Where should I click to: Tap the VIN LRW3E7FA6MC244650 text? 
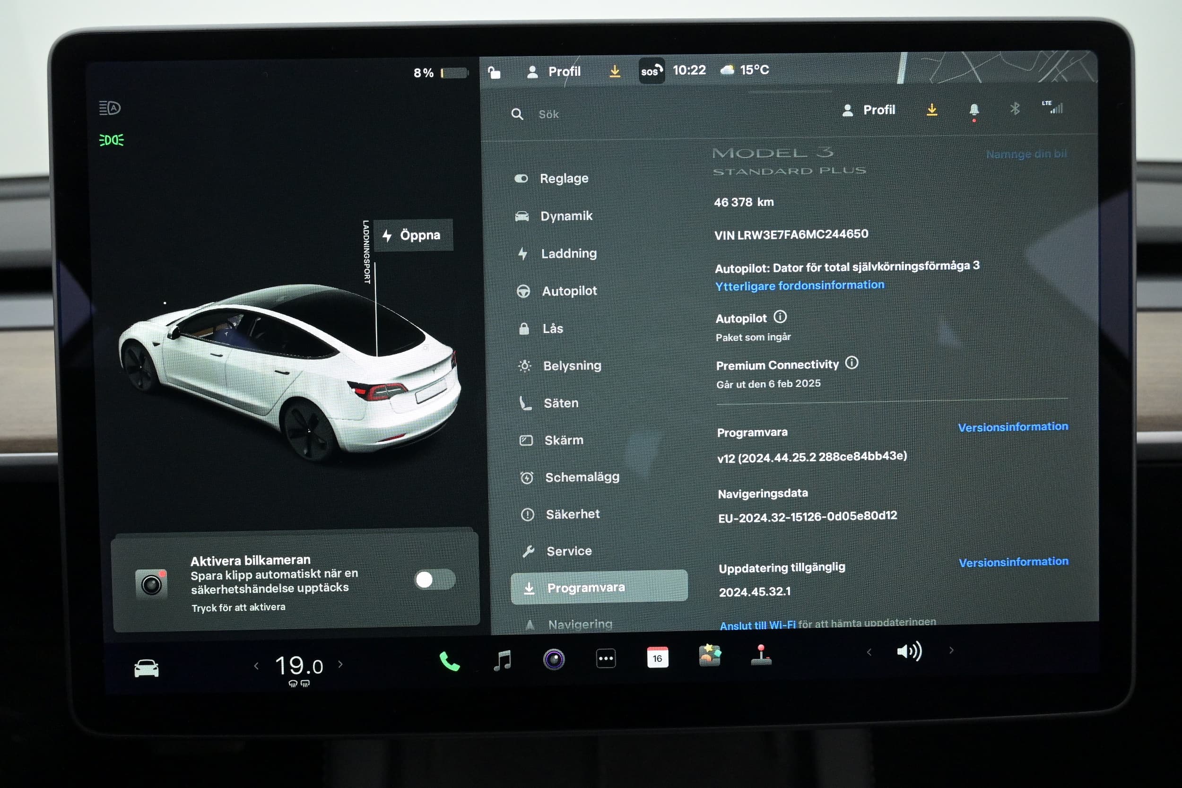pyautogui.click(x=791, y=234)
